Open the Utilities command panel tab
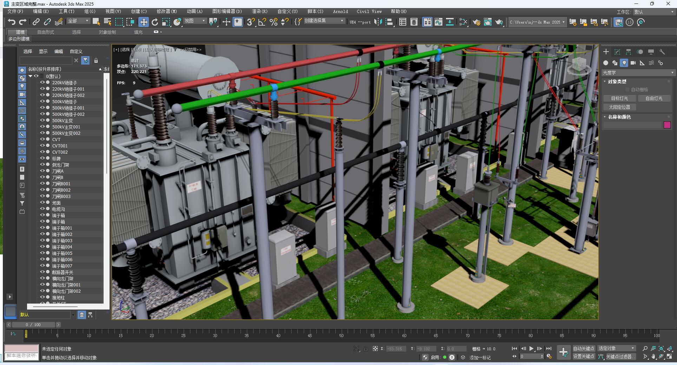677x365 pixels. 662,52
